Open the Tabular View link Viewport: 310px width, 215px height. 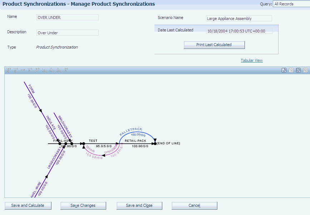pos(252,60)
